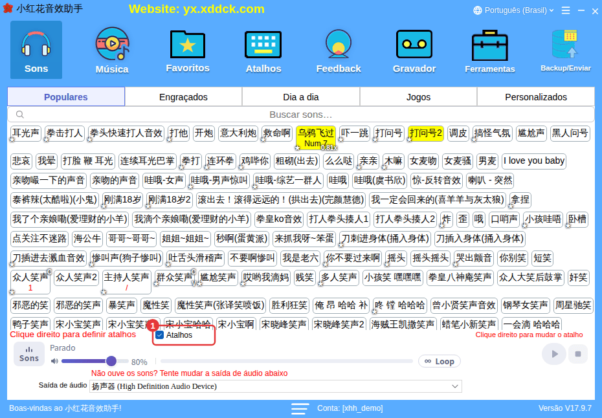Open the Música section

112,50
